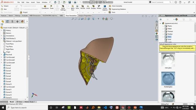Click the Flow Simulation Tools button
Viewport: 196px width, 110px height.
tap(112, 12)
